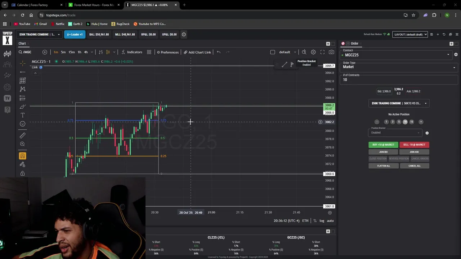Click the Leader +1 button
Viewport: 461px width, 259px height.
(x=75, y=35)
